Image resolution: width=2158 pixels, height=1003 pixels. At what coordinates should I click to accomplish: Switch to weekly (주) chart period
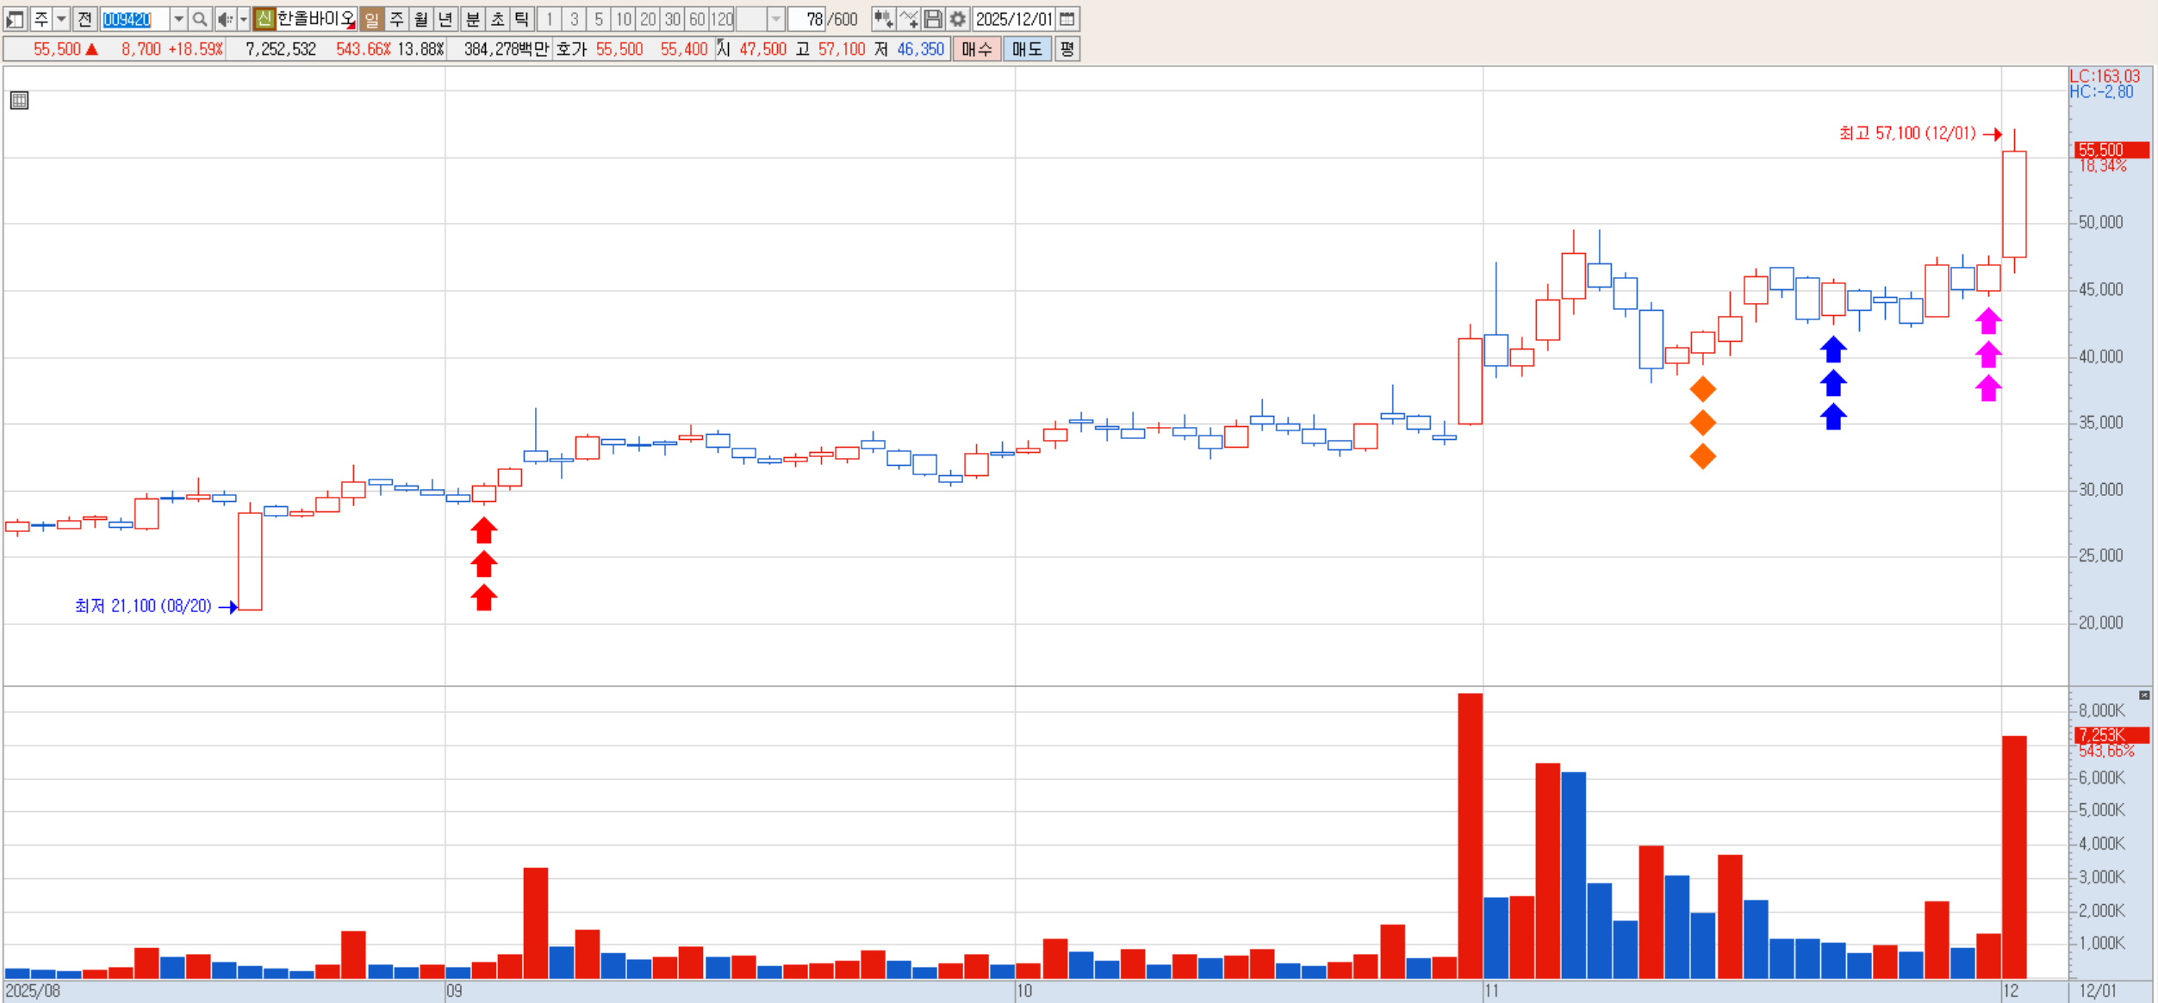[397, 19]
